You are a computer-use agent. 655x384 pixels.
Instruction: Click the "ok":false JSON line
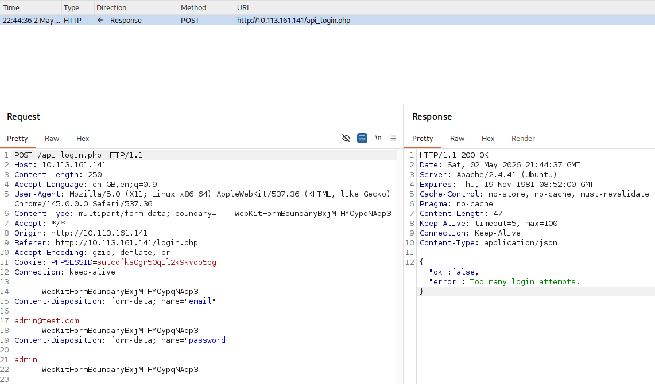454,272
